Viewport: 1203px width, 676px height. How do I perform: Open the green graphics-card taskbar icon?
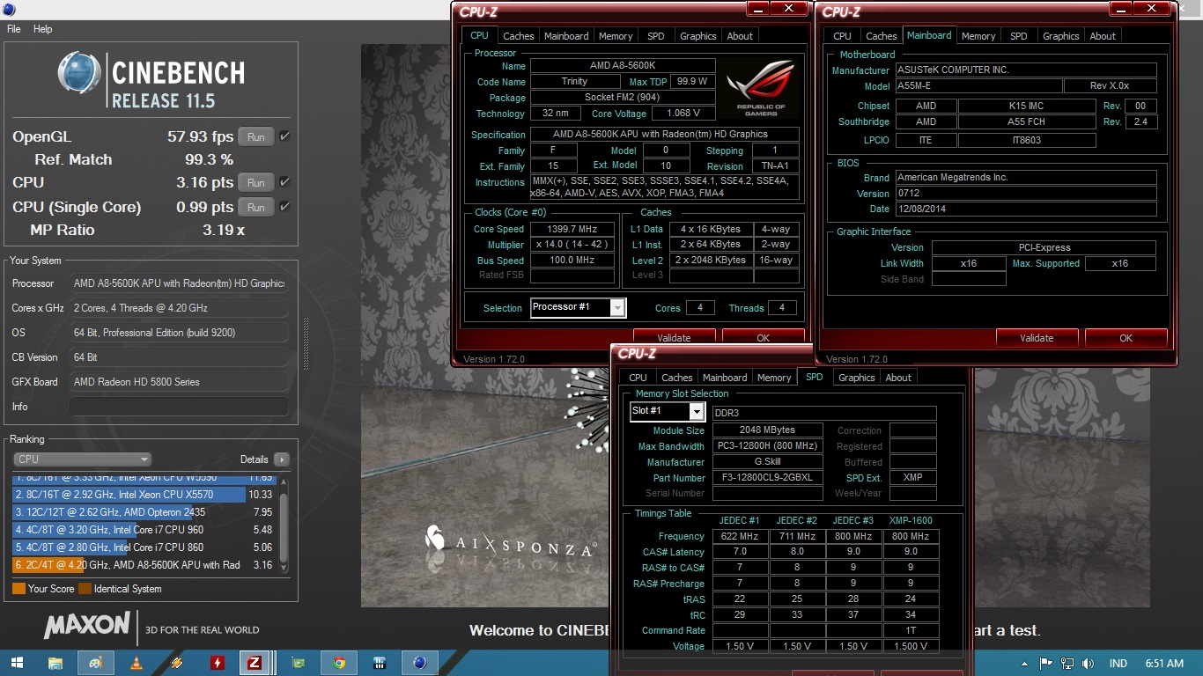point(298,663)
